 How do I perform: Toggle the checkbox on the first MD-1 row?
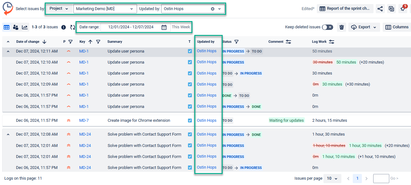coord(190,51)
